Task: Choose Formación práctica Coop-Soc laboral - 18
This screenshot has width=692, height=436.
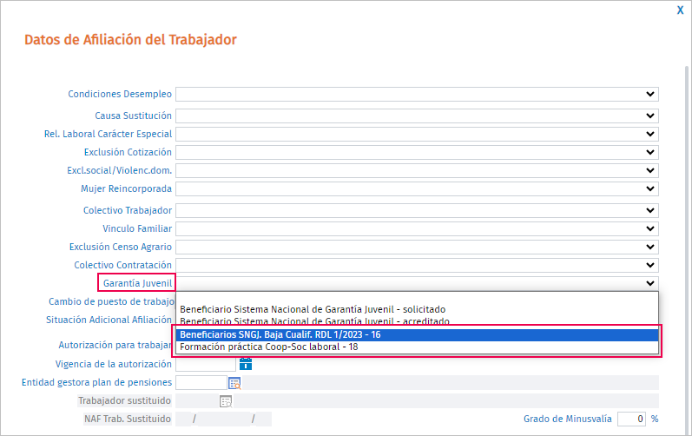Action: [417, 347]
